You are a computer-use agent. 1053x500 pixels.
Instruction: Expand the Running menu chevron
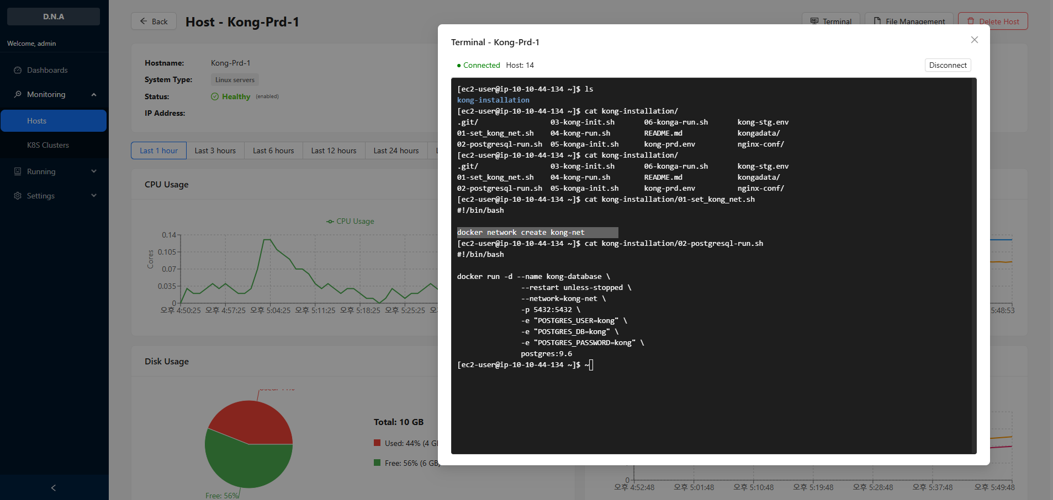coord(94,171)
